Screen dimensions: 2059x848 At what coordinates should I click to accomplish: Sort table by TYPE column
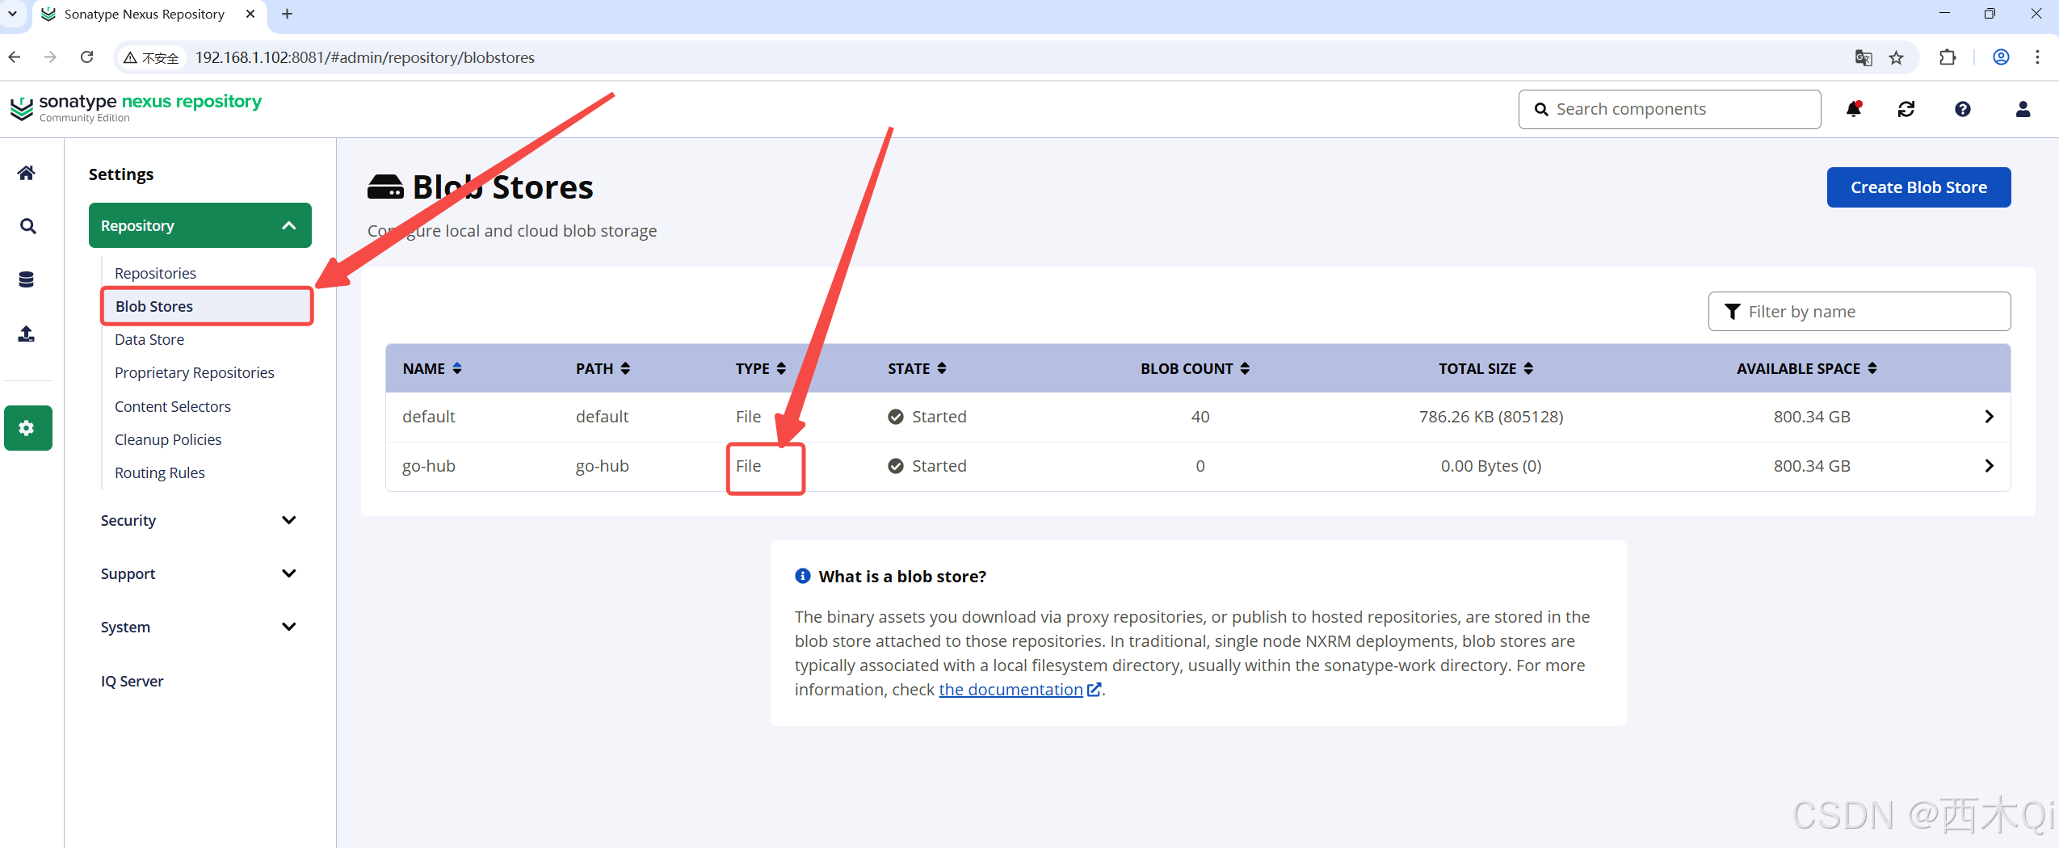pos(760,369)
